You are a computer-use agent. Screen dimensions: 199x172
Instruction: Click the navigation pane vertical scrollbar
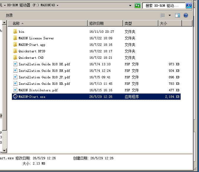pos(4,89)
